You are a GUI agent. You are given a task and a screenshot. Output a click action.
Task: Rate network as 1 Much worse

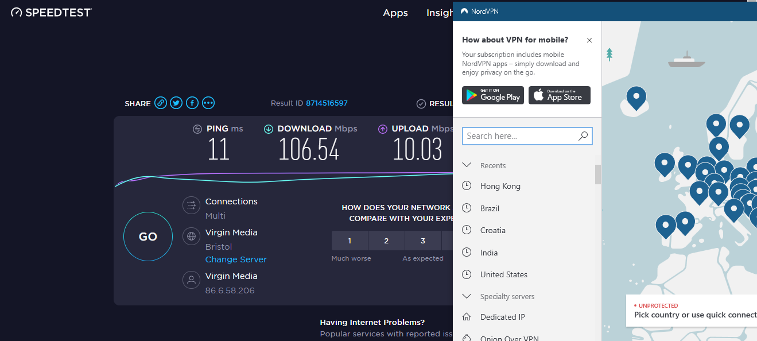coord(350,241)
